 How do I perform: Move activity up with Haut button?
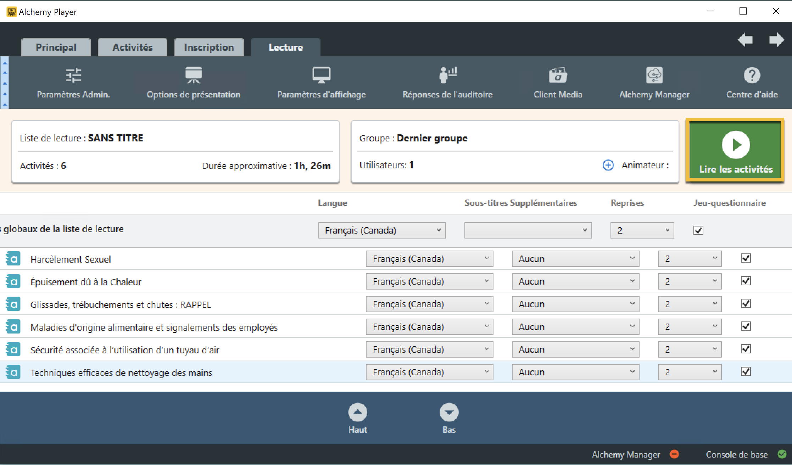click(x=357, y=413)
